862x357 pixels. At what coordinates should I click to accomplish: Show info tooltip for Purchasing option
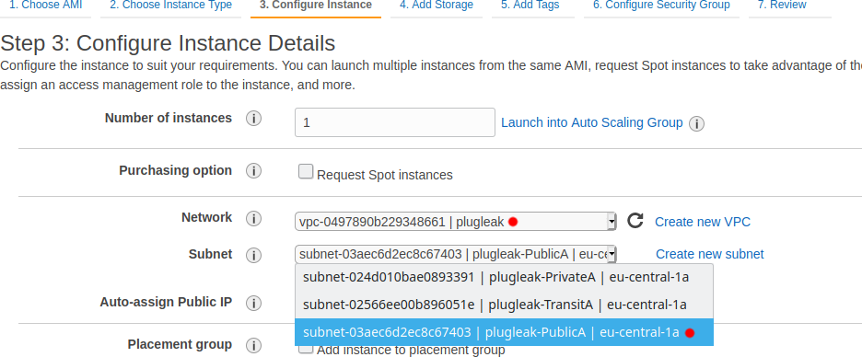(x=253, y=171)
